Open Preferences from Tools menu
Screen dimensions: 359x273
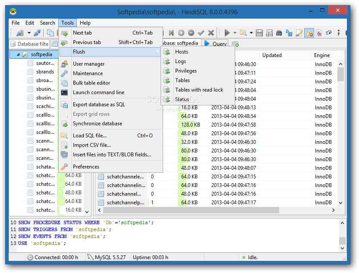point(111,167)
